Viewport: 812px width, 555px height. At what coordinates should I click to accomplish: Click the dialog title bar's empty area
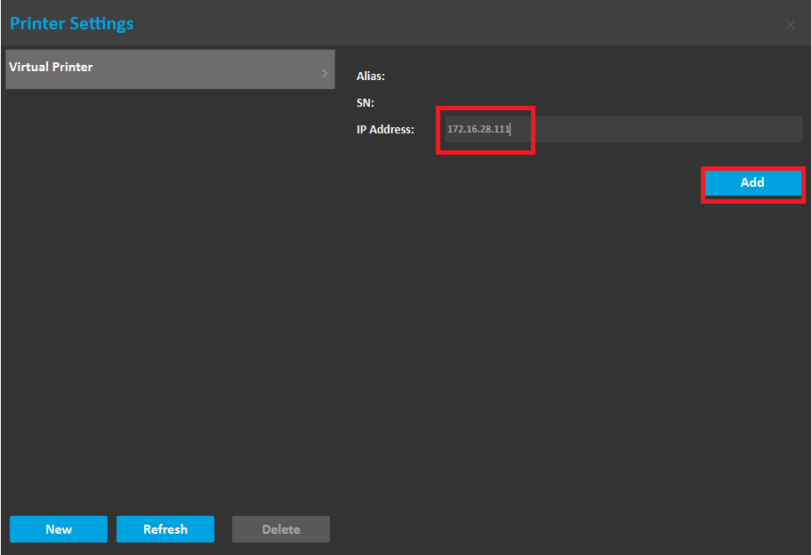coord(445,23)
